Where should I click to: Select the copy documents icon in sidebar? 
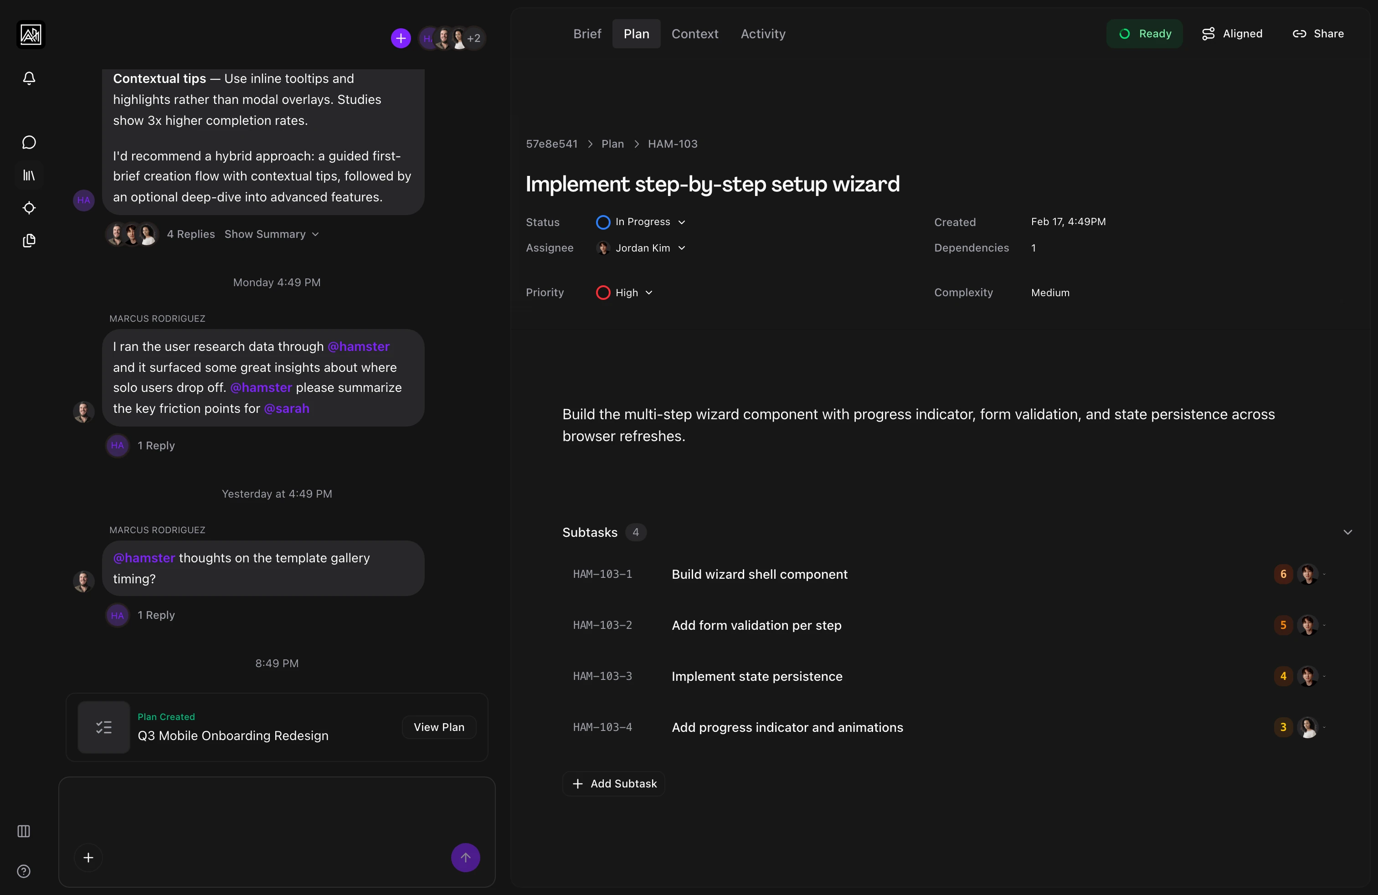click(29, 241)
